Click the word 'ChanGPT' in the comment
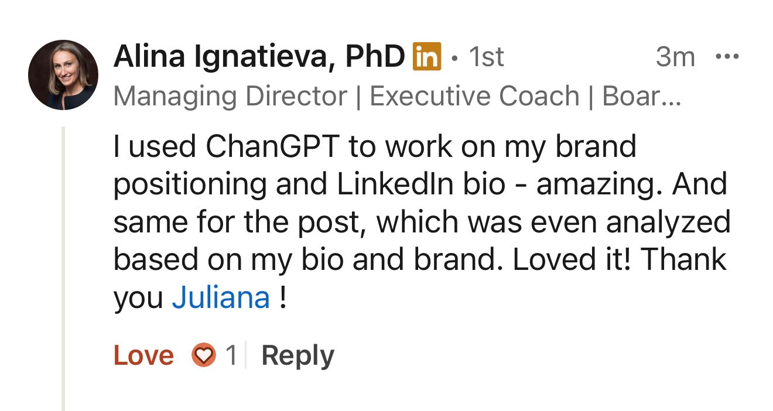Viewport: 773px width, 411px height. [x=272, y=146]
